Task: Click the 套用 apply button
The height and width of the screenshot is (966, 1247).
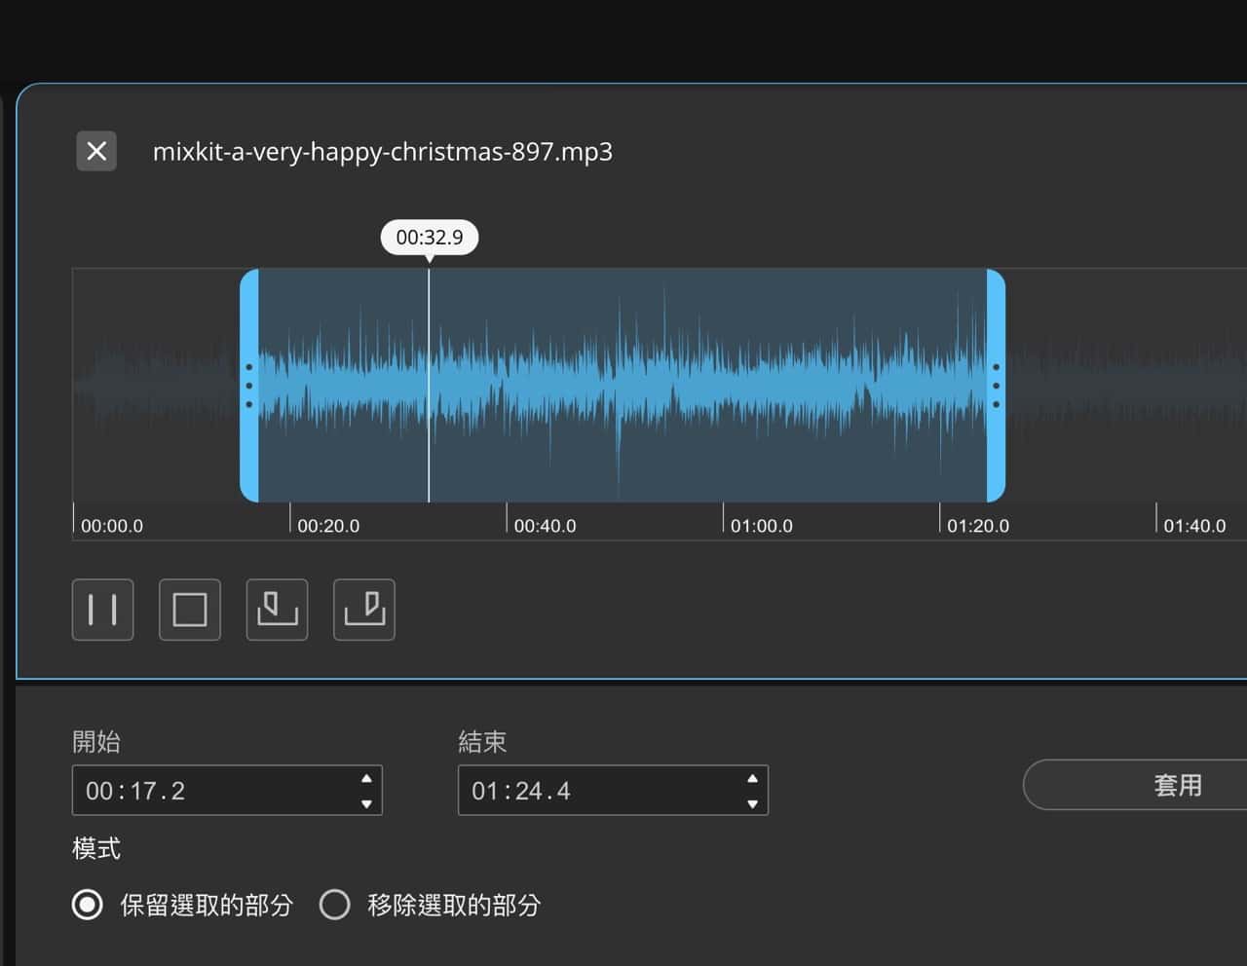Action: [x=1177, y=785]
